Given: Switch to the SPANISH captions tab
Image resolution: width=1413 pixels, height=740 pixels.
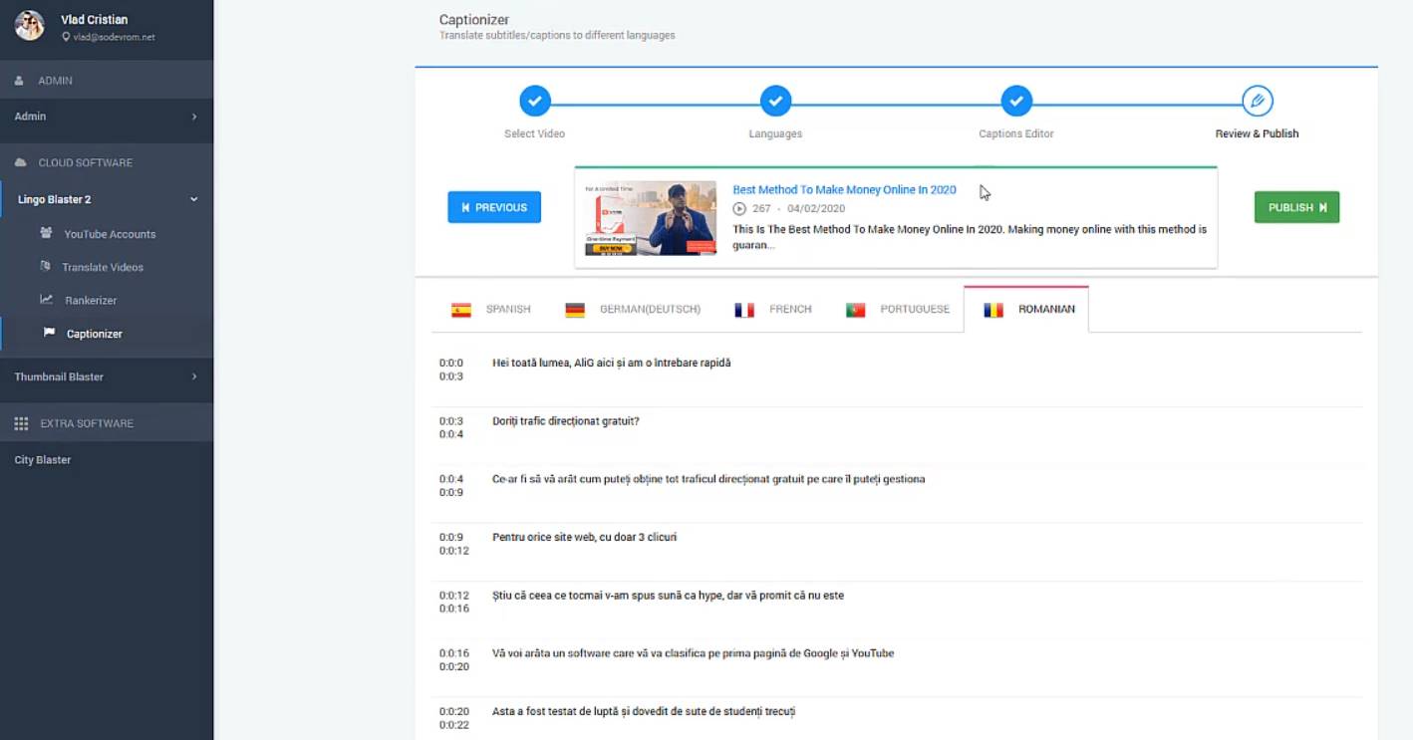Looking at the screenshot, I should [489, 310].
